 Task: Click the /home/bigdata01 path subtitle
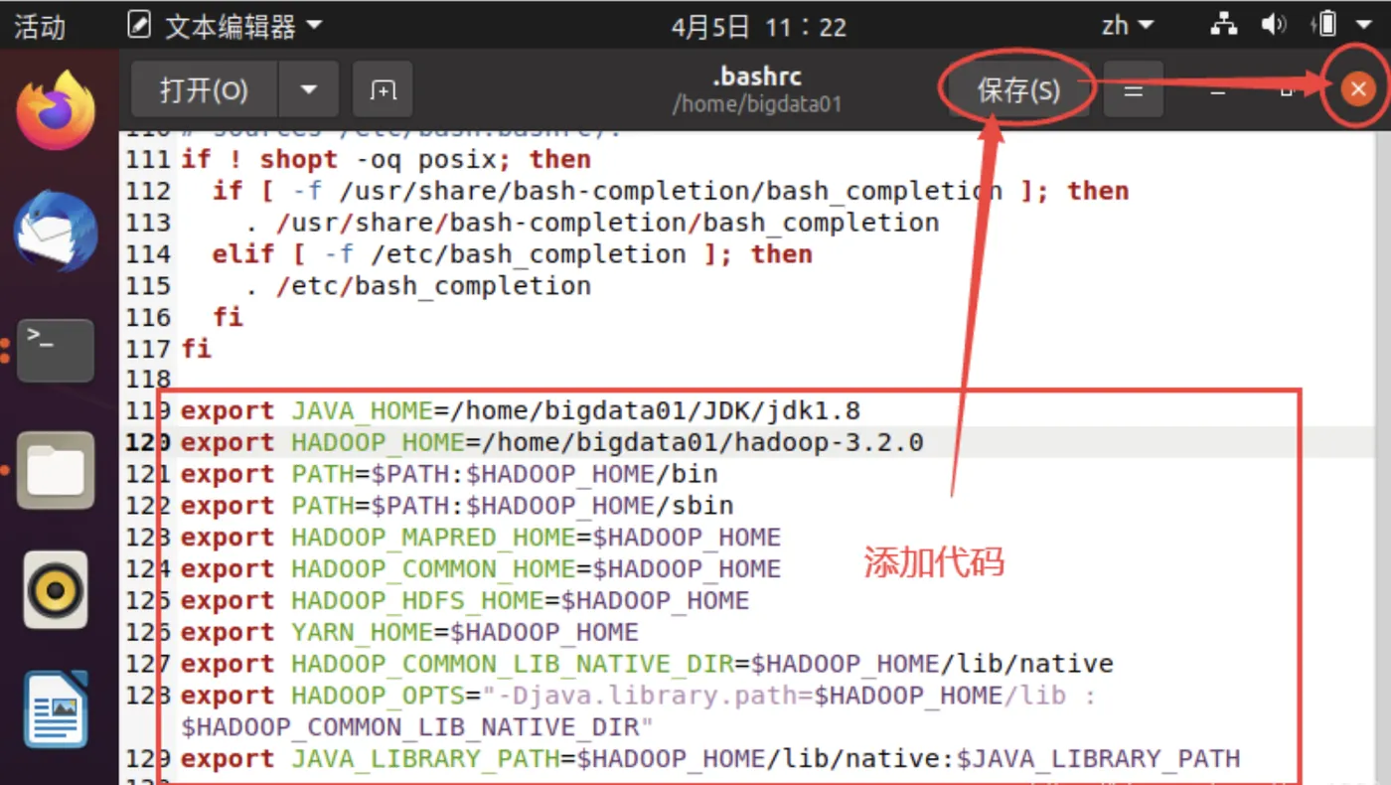(x=757, y=103)
